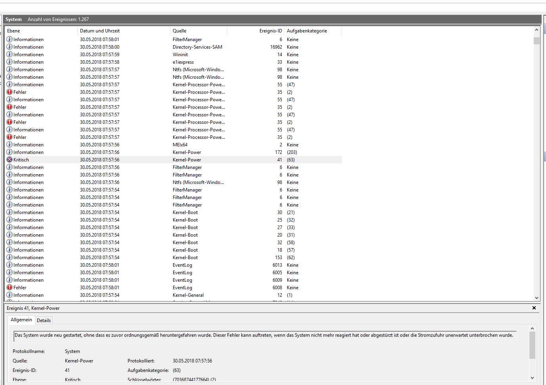Sort events by the Ereignis-ID column
Screen dimensions: 546x385
(x=271, y=30)
